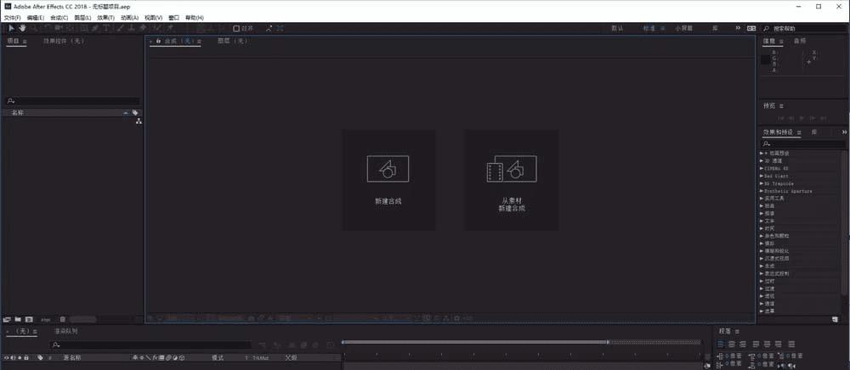Select the Selection arrow tool
850x370 pixels.
(x=11, y=28)
